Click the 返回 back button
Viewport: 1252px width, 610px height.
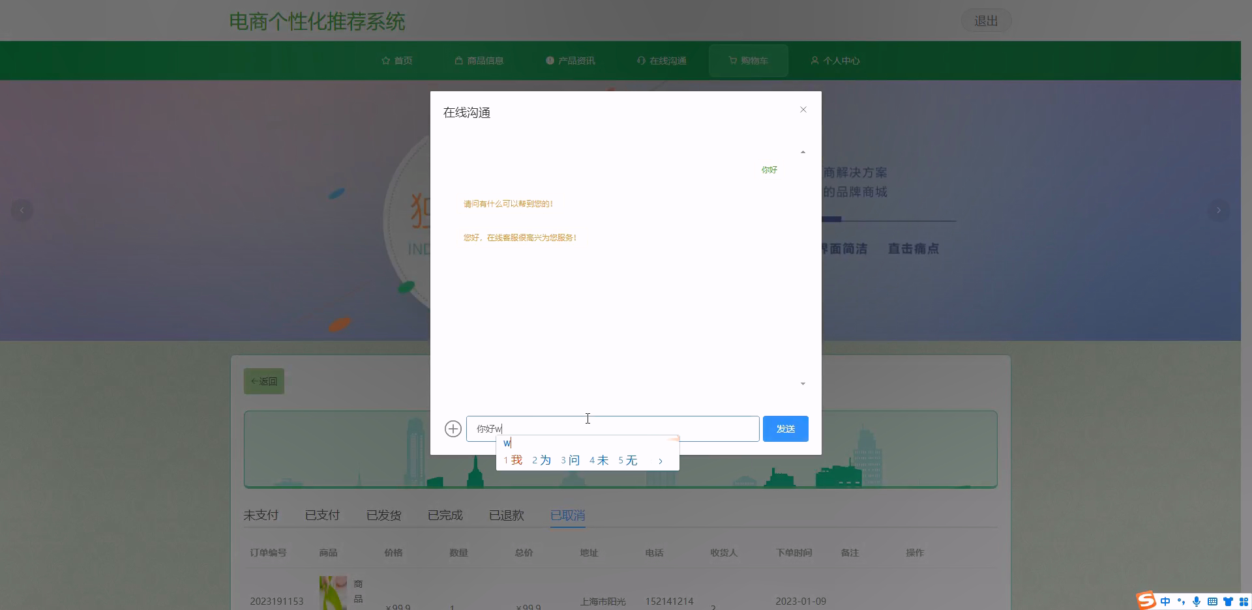[x=263, y=381]
